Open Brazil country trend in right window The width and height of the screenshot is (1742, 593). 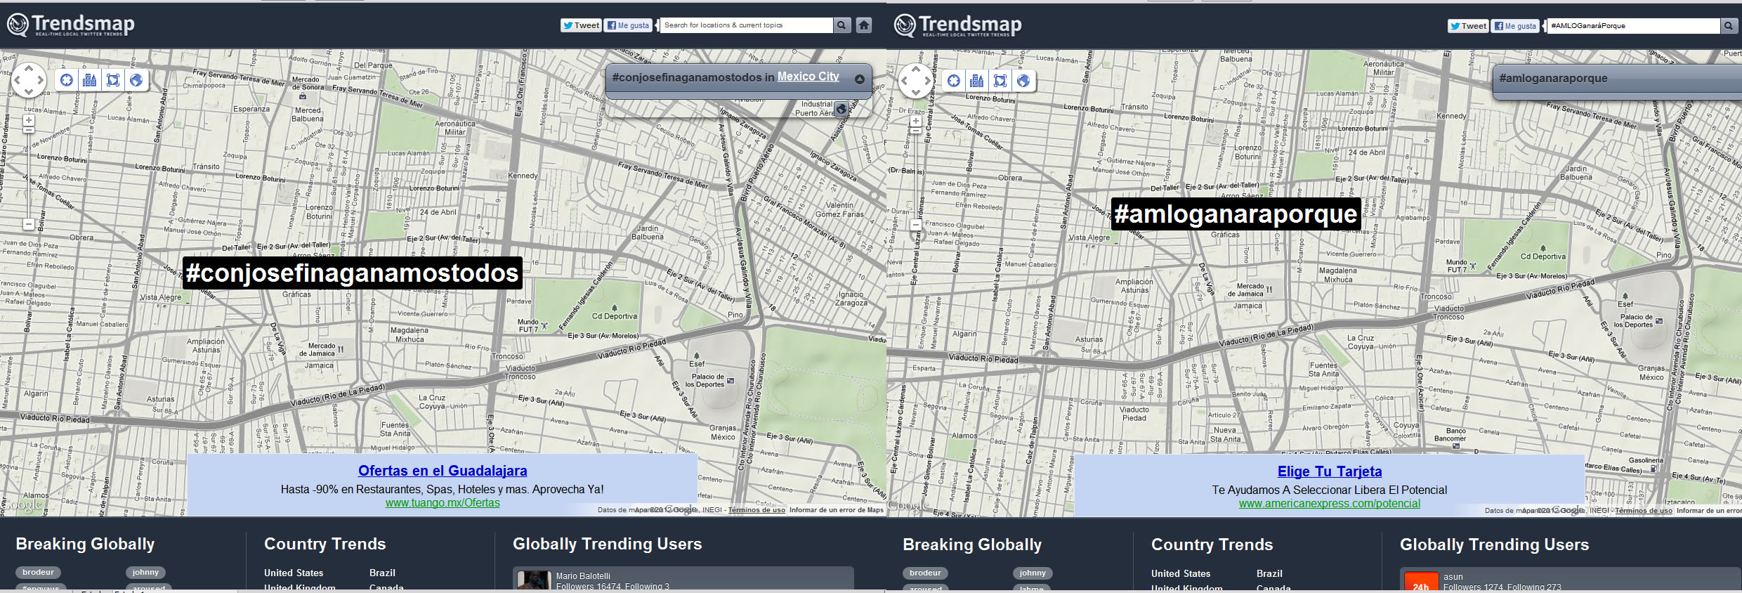[x=1269, y=573]
